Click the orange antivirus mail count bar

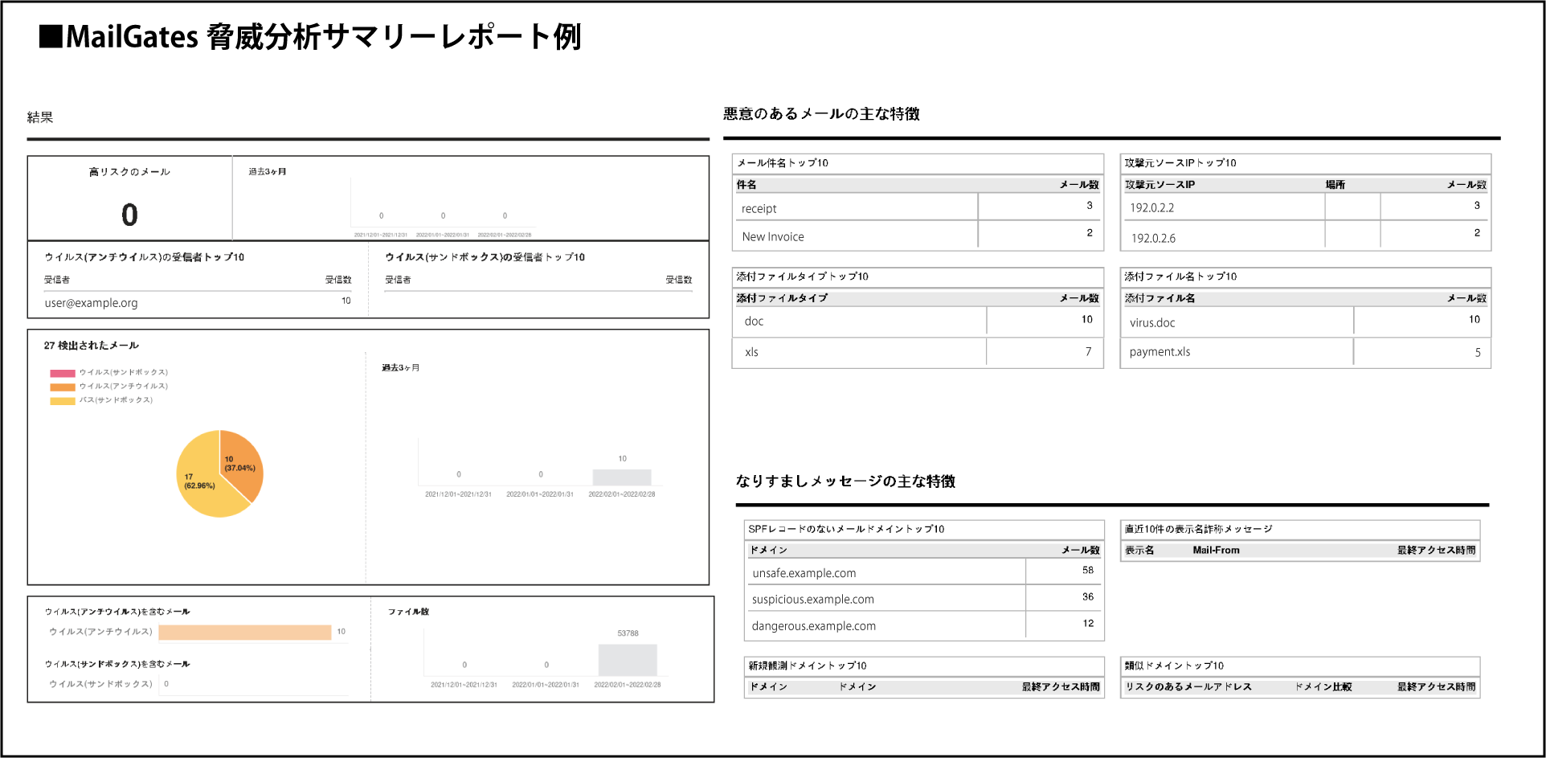[x=245, y=633]
